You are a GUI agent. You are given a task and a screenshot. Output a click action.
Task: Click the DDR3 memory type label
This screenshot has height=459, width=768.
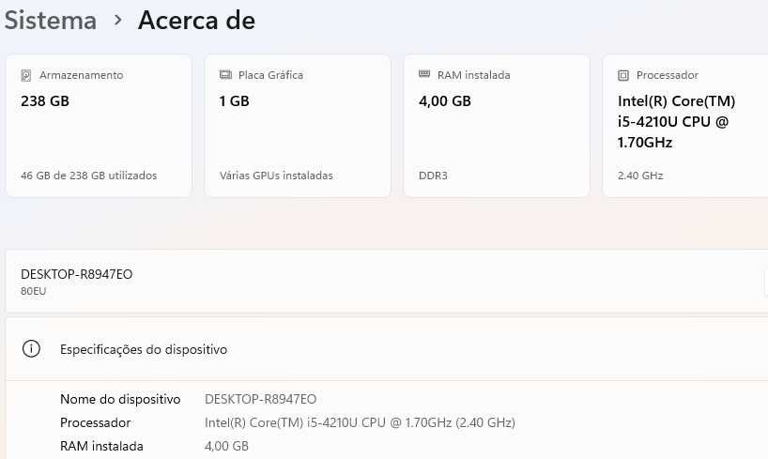tap(433, 176)
